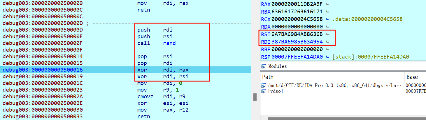The image size is (426, 120).
Task: Click the Modules panel title icon
Action: 264,66
